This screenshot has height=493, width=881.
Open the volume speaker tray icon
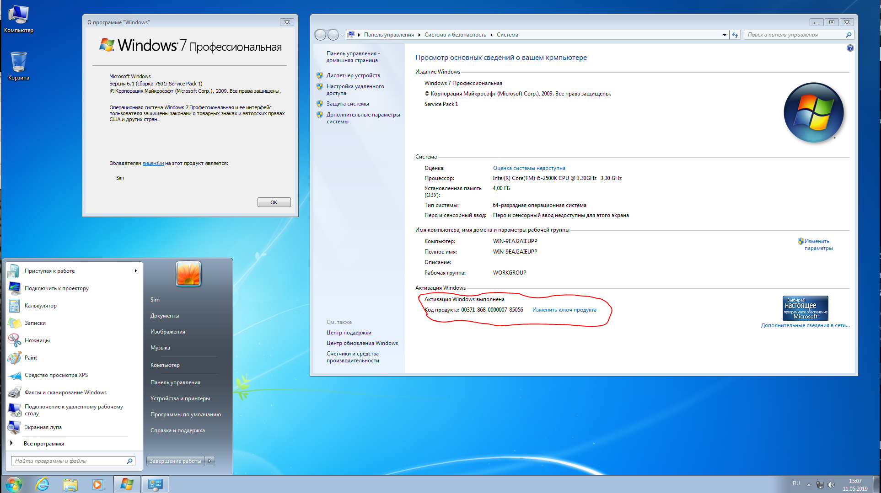[831, 485]
